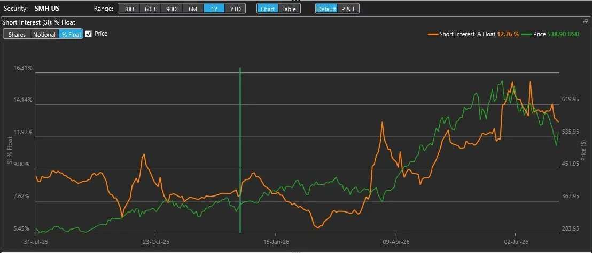
Task: Click the panel maximize icon at top right
Action: (x=585, y=21)
